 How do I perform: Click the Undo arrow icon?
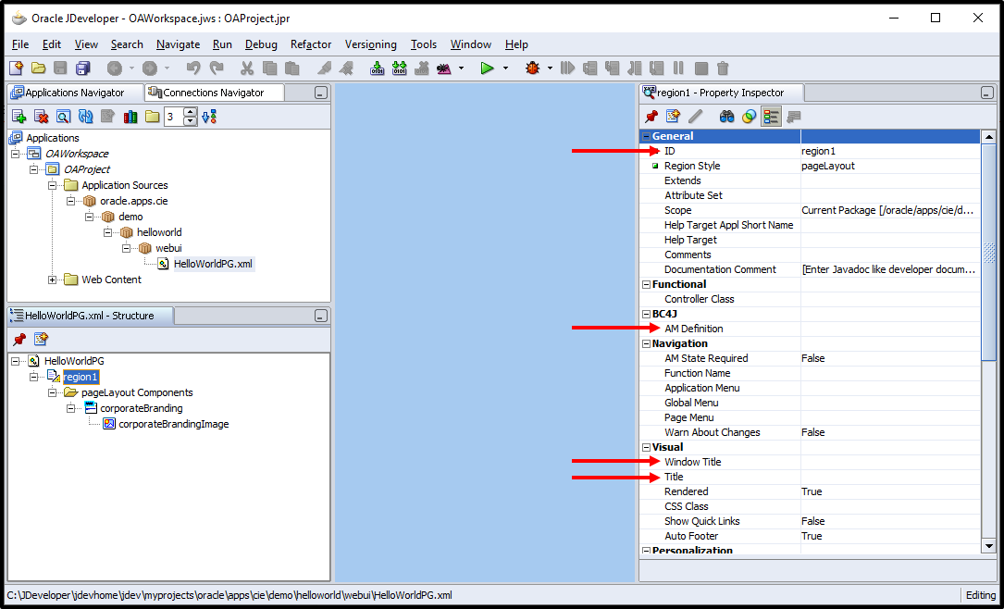pyautogui.click(x=192, y=68)
